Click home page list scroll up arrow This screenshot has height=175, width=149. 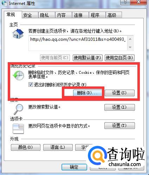(x=130, y=39)
